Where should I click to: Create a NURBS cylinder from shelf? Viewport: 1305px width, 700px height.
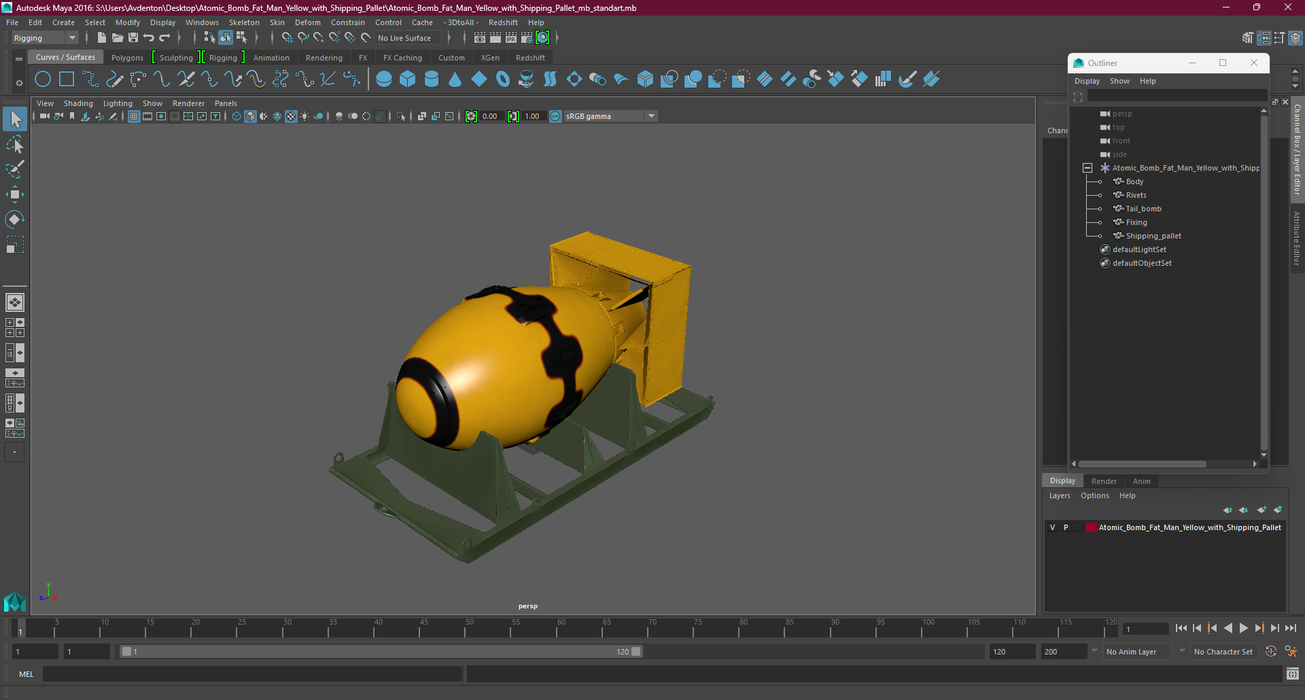coord(432,80)
